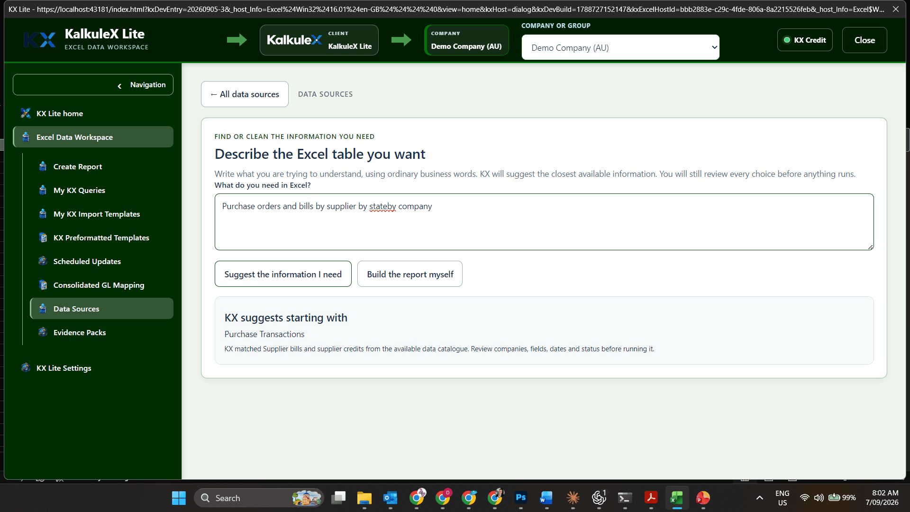Image resolution: width=910 pixels, height=512 pixels.
Task: Open KX Preformatted Templates
Action: (101, 238)
